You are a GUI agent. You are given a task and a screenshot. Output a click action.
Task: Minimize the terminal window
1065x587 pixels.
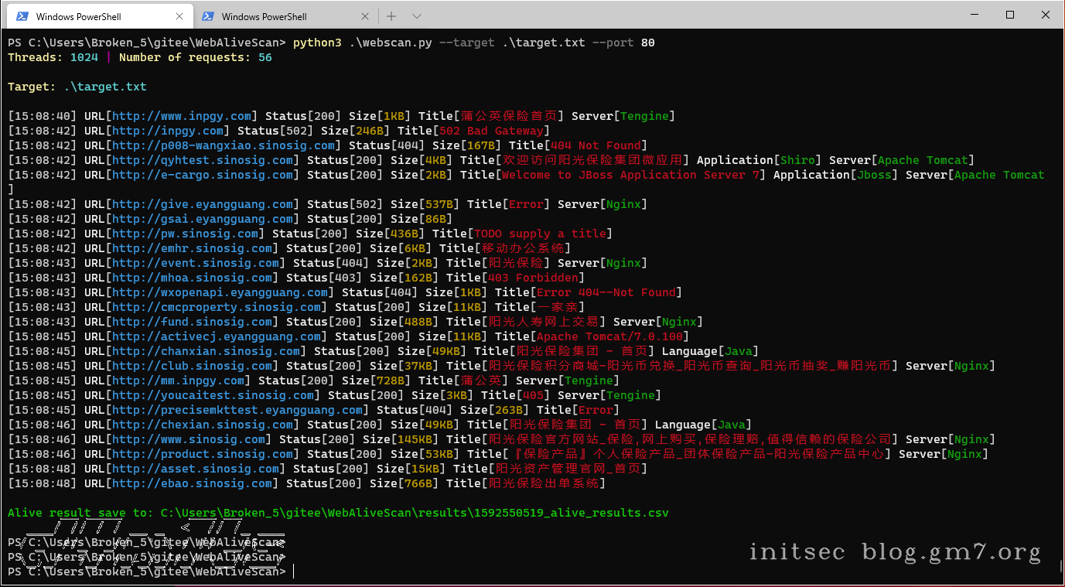pyautogui.click(x=974, y=15)
